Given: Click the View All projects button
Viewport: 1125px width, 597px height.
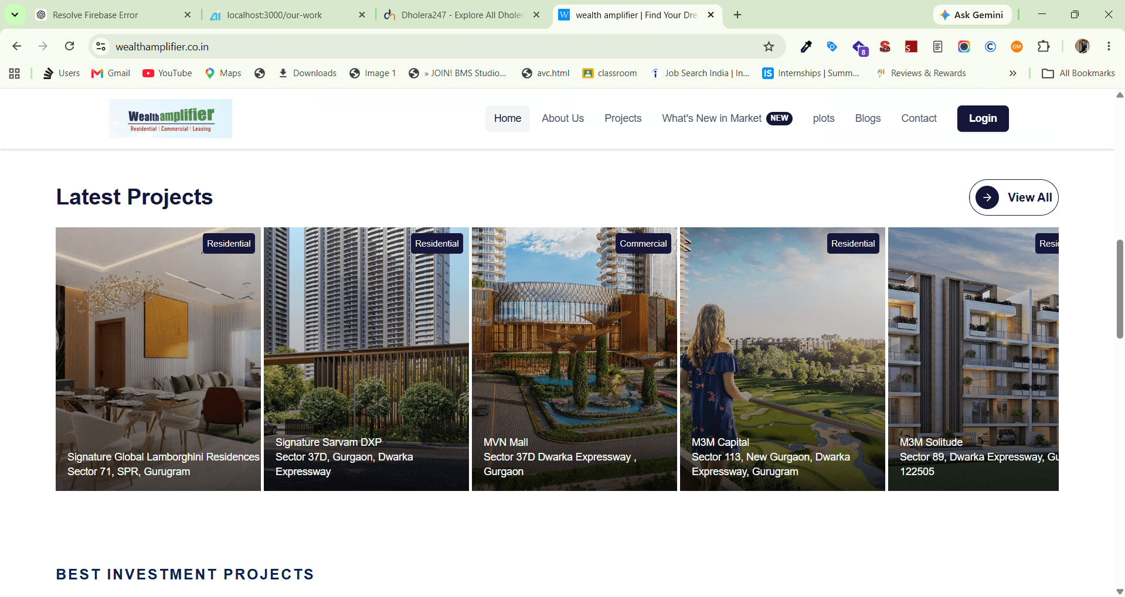Looking at the screenshot, I should (1013, 197).
